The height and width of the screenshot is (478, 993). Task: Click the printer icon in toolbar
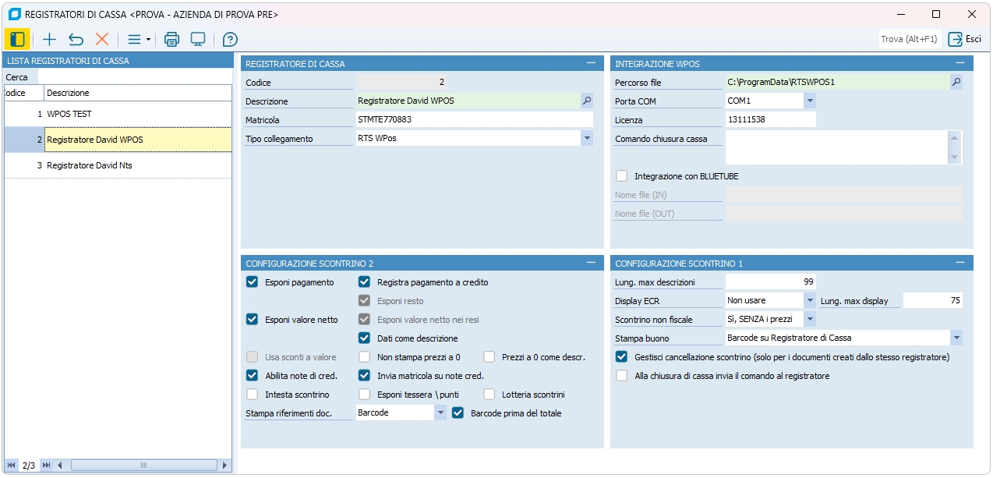(x=172, y=39)
